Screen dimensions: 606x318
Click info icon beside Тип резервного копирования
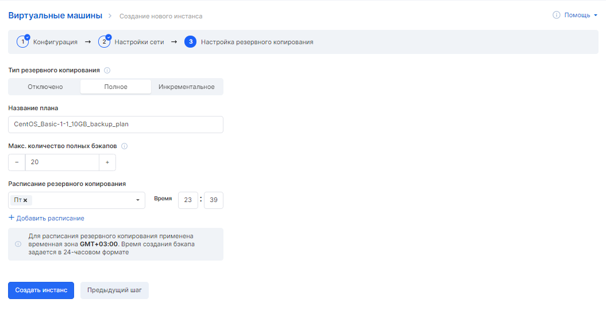107,71
